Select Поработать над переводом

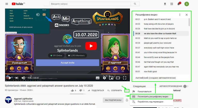[x=152, y=102]
